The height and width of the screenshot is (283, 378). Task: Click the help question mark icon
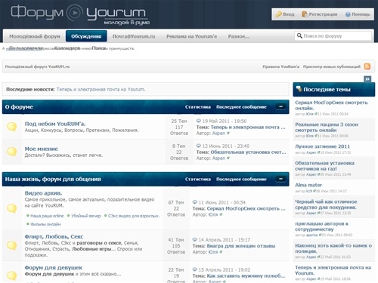click(348, 14)
